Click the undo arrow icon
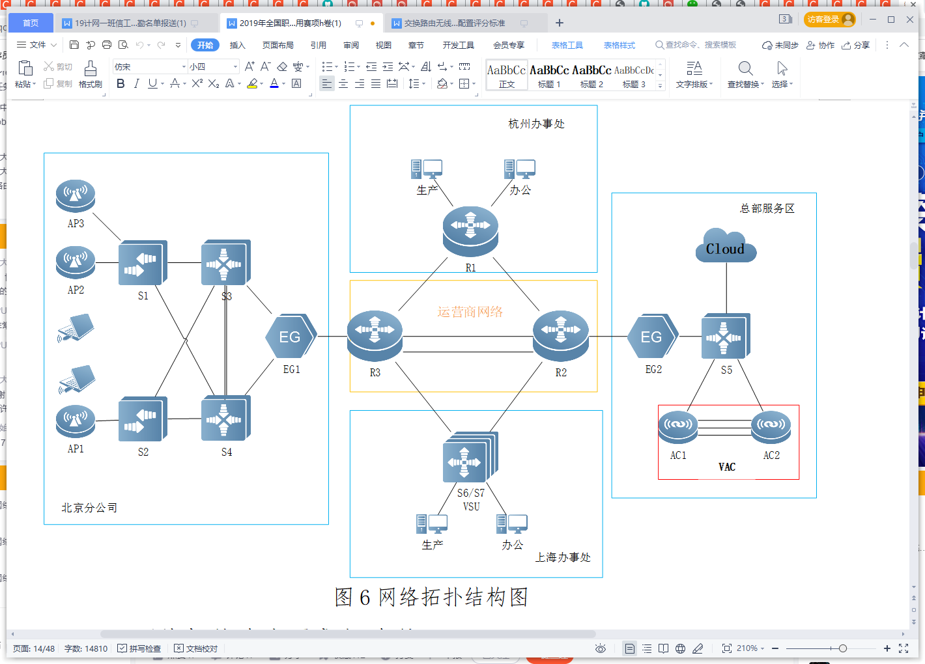This screenshot has height=664, width=925. pyautogui.click(x=139, y=45)
